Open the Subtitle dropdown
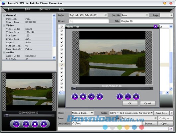176x133 pixels. click(x=147, y=15)
